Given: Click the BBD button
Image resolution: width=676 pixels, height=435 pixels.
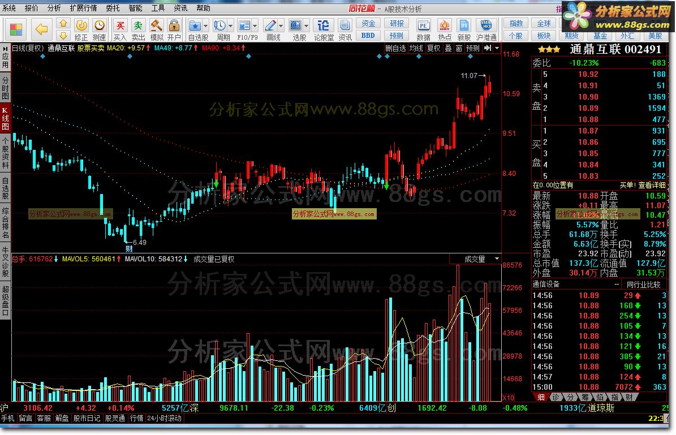Looking at the screenshot, I should click(368, 36).
